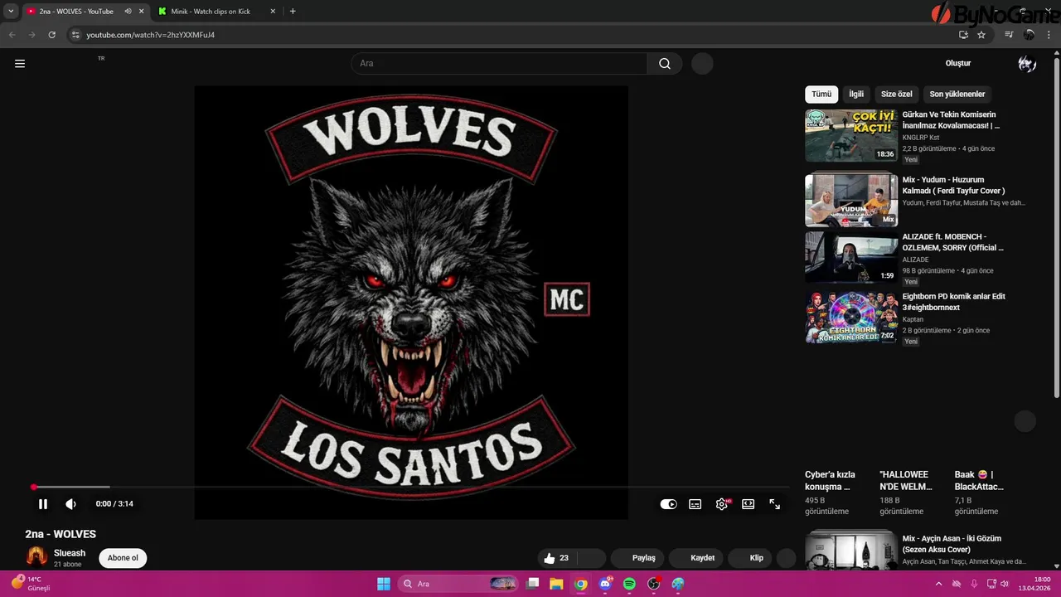Click the youtube.com address bar URL
This screenshot has height=597, width=1061.
151,35
